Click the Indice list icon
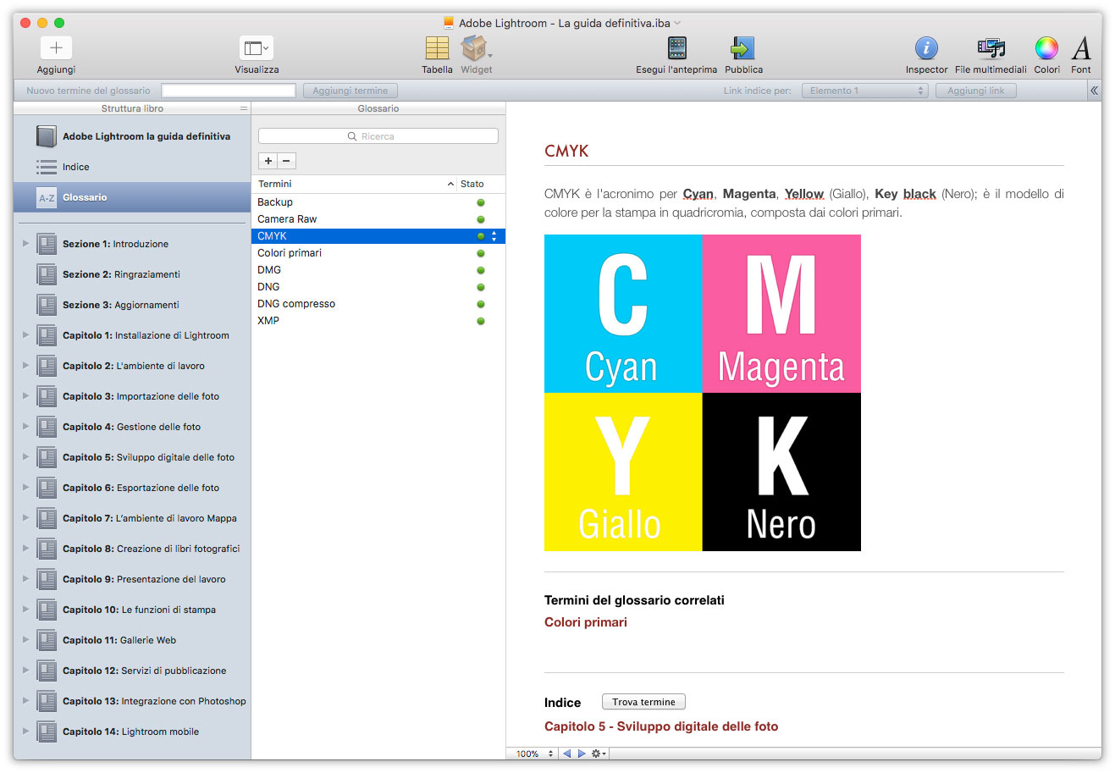The height and width of the screenshot is (773, 1115). point(47,167)
